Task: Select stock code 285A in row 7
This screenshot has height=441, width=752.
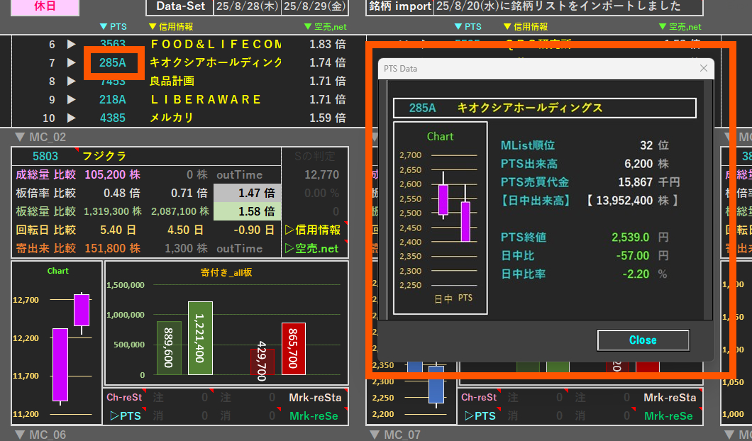Action: [113, 62]
